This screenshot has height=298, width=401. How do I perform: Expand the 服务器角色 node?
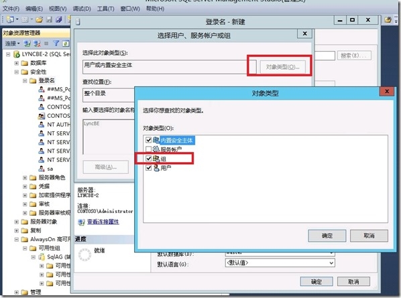click(25, 177)
